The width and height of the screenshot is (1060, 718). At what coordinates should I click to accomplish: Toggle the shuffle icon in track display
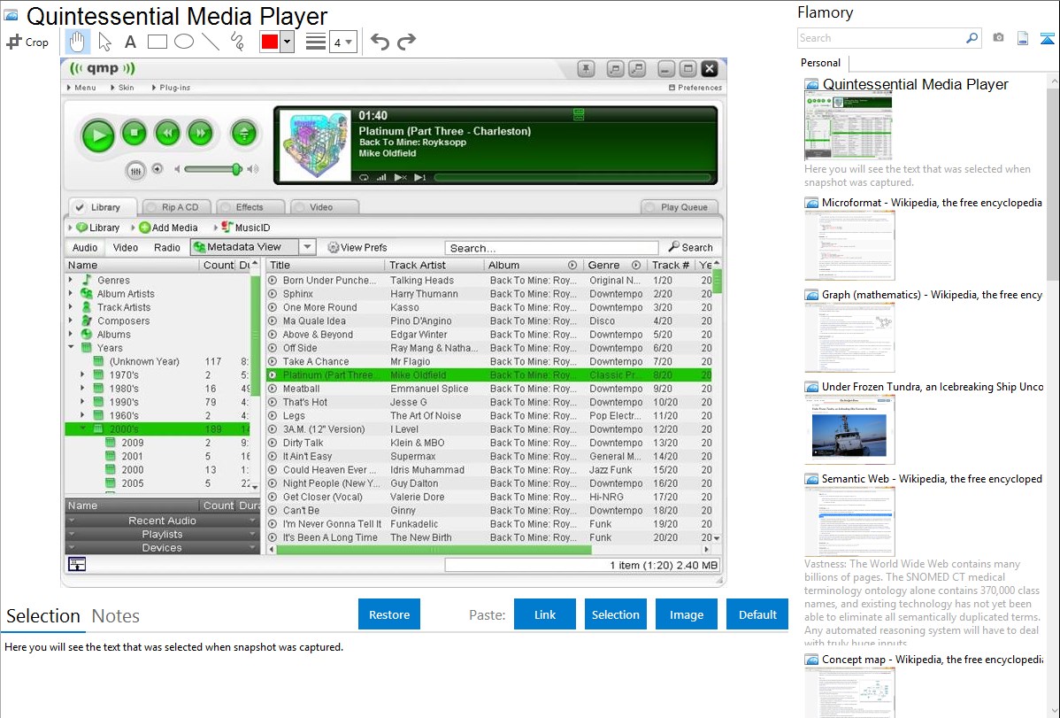[400, 177]
